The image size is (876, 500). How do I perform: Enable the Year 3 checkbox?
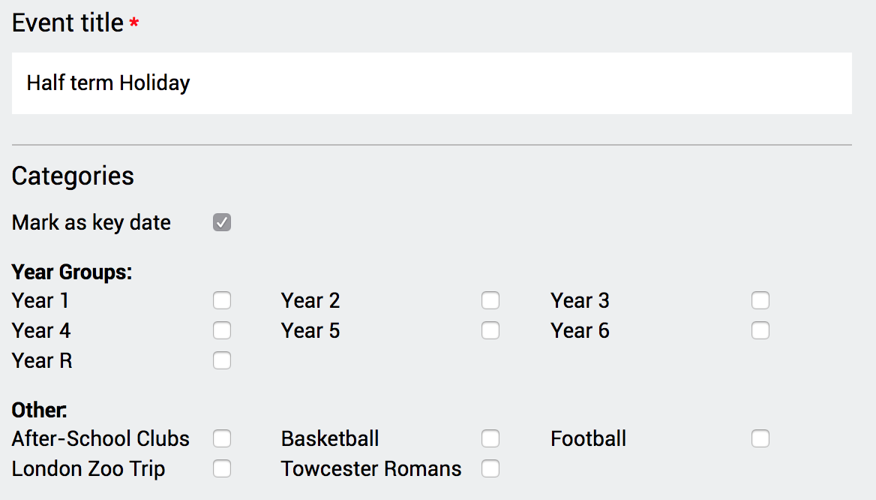click(x=760, y=301)
